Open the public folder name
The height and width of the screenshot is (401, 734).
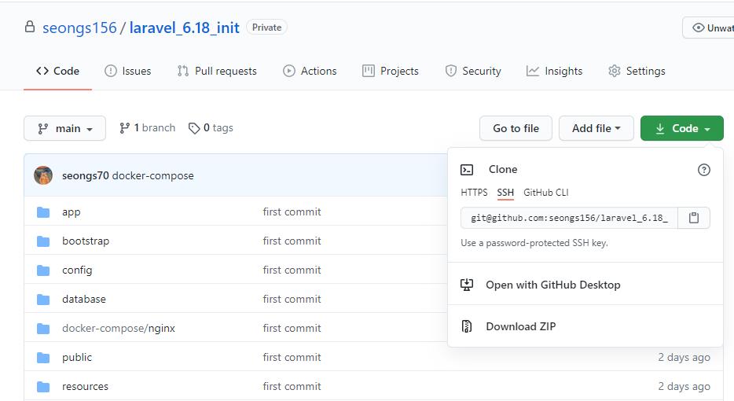point(77,358)
